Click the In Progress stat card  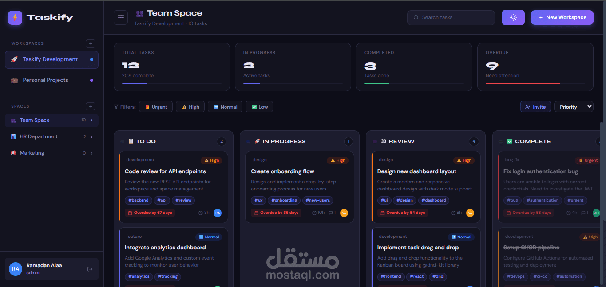point(293,67)
